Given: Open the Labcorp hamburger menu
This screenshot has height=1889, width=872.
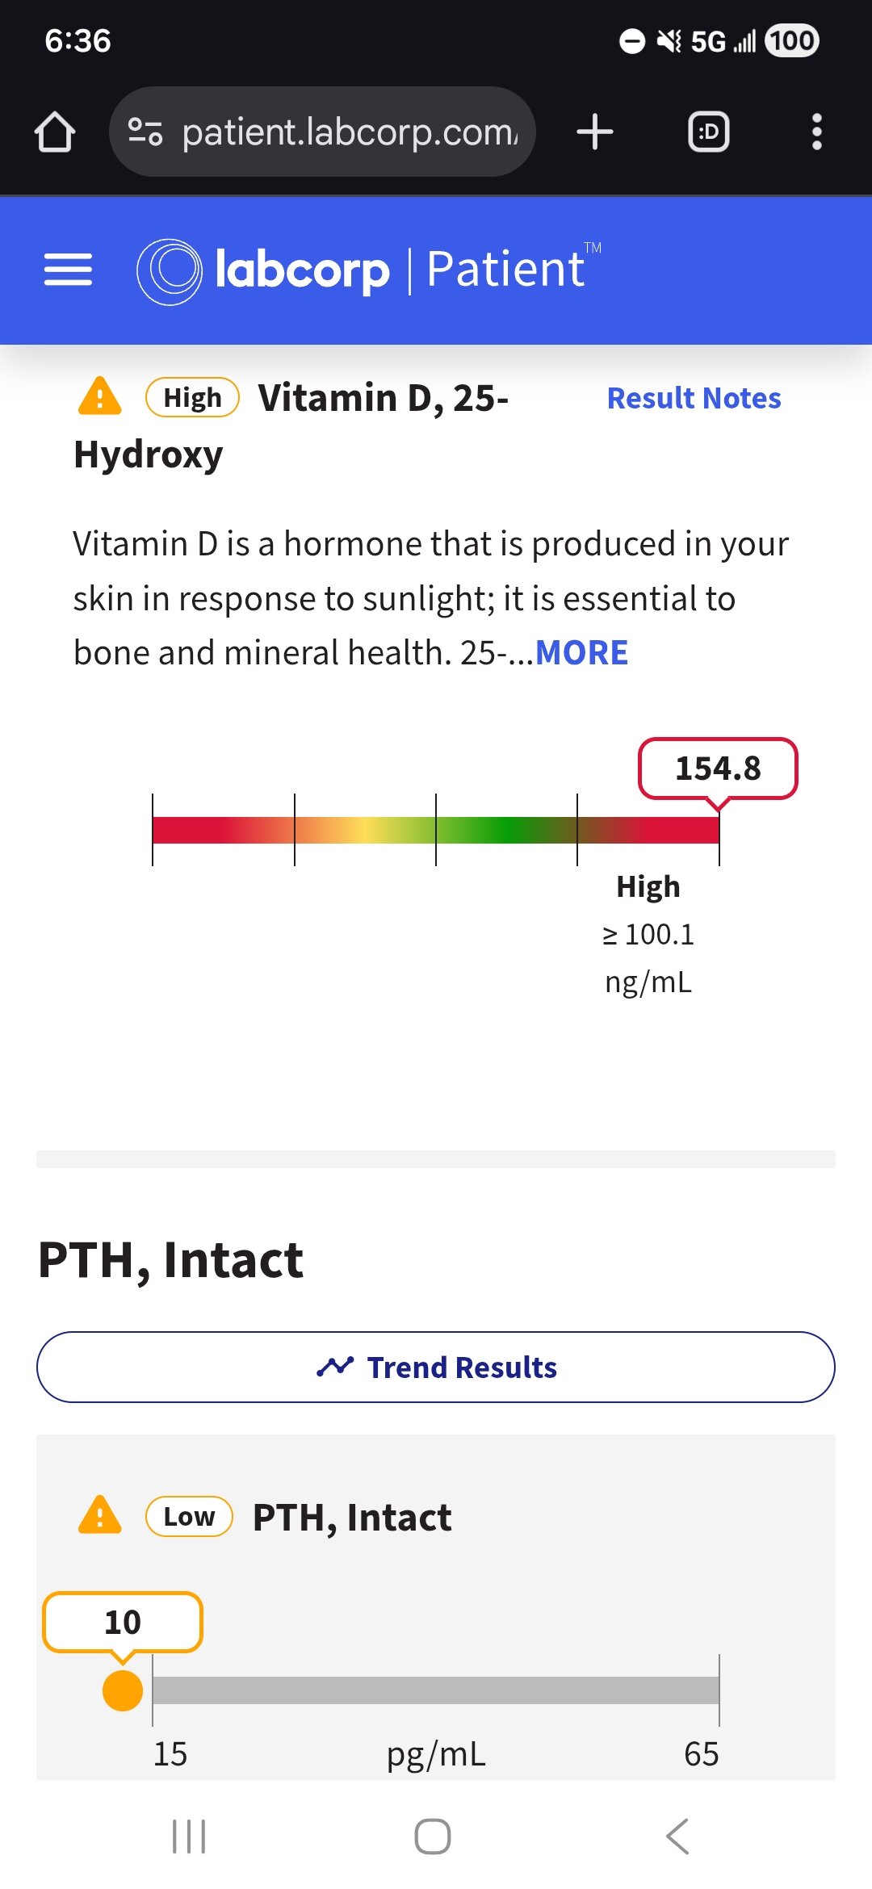Looking at the screenshot, I should [x=68, y=270].
